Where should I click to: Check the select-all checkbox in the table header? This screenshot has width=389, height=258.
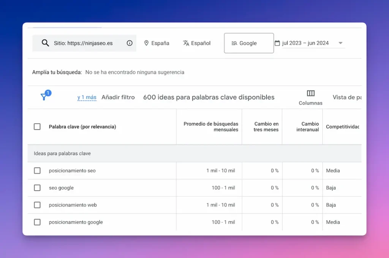(37, 126)
